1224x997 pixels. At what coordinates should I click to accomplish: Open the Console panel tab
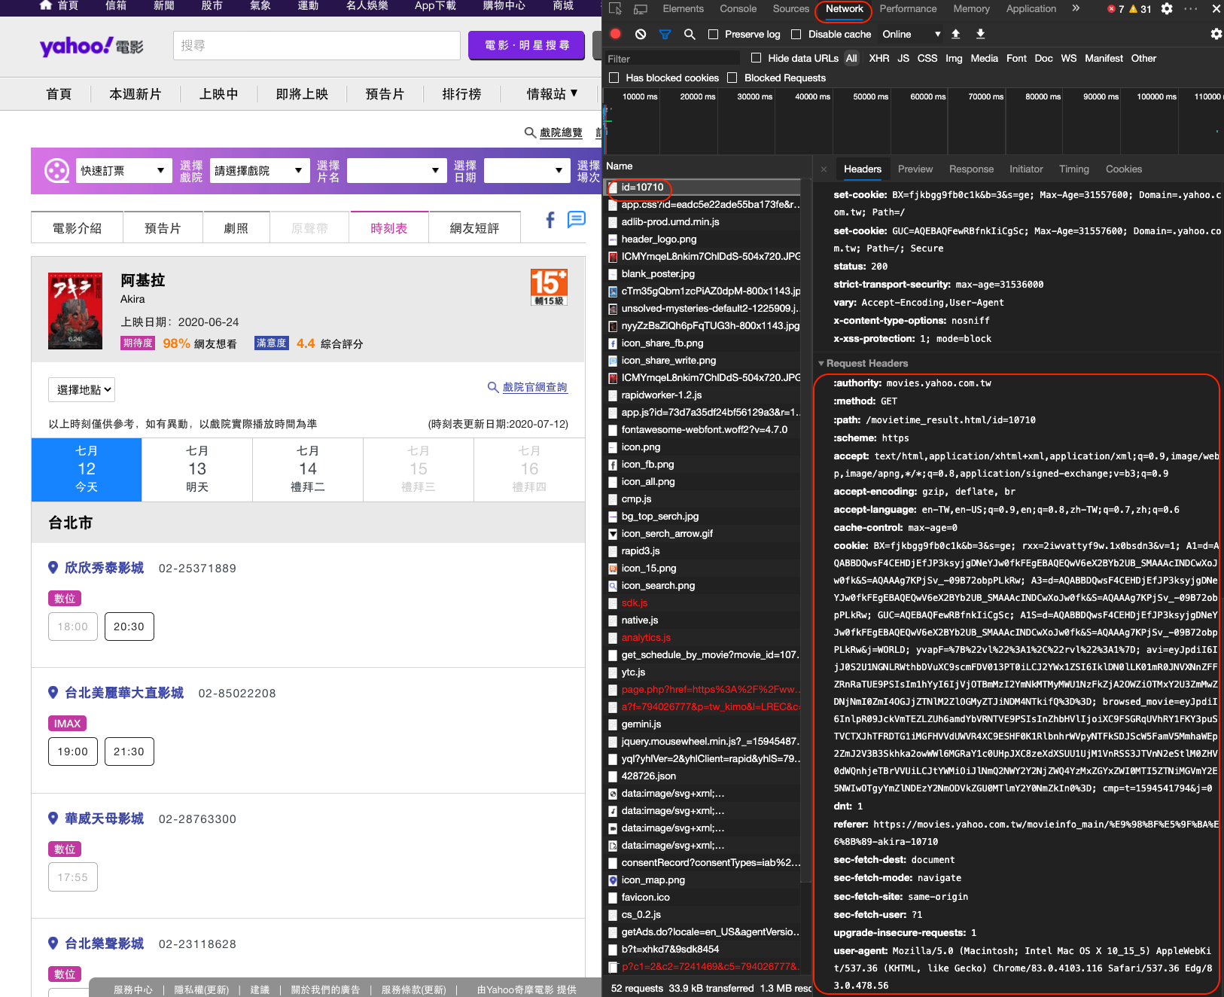738,9
